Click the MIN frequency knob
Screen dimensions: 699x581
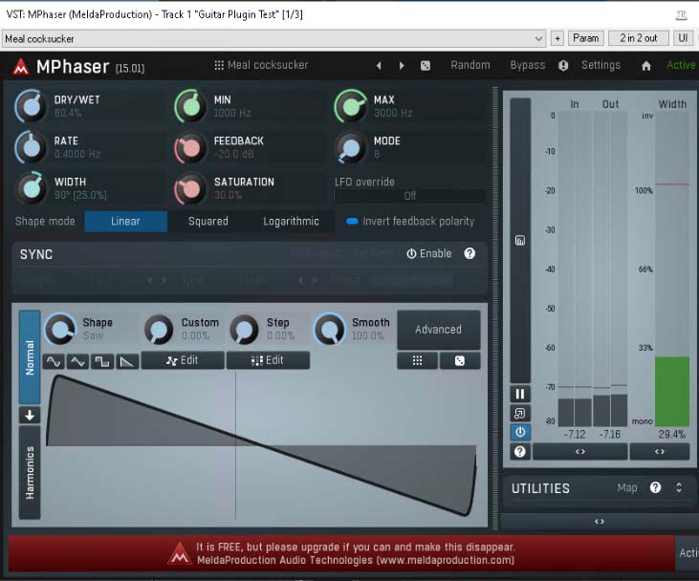tap(191, 106)
